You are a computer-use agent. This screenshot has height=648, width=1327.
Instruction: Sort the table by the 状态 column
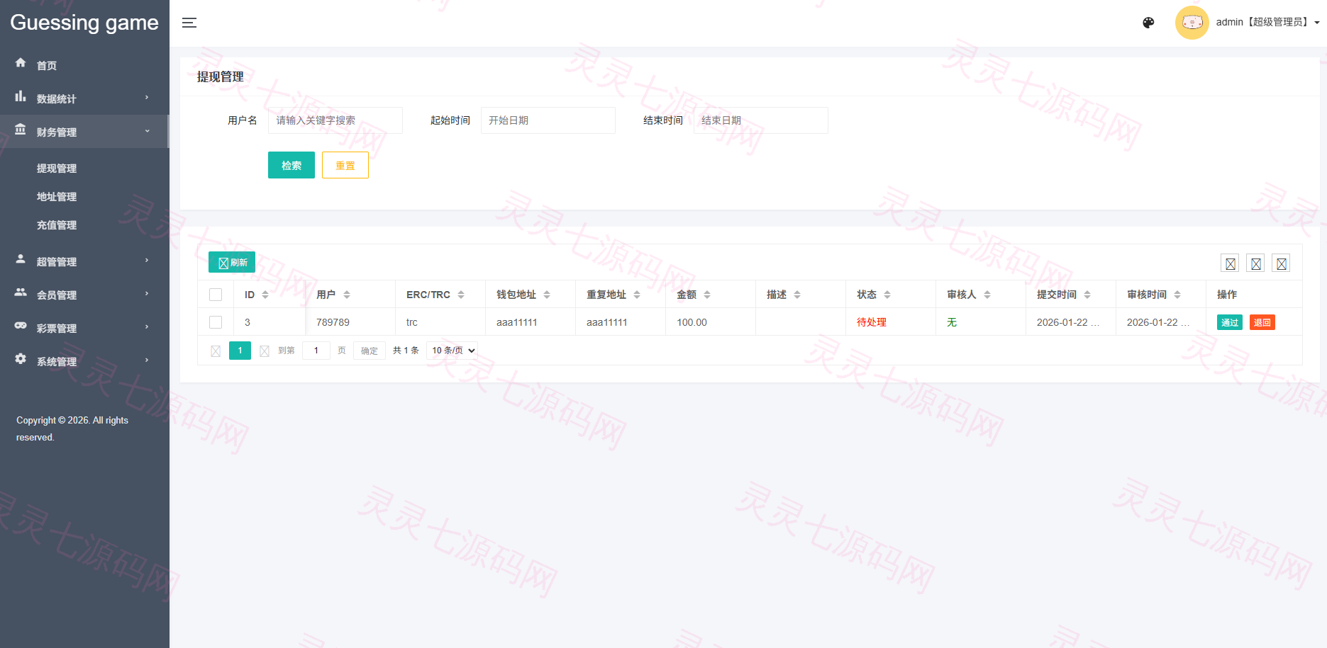[x=887, y=295]
